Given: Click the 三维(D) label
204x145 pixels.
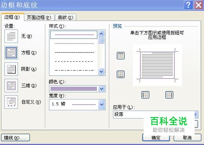Looking at the screenshot, I should tap(29, 86).
